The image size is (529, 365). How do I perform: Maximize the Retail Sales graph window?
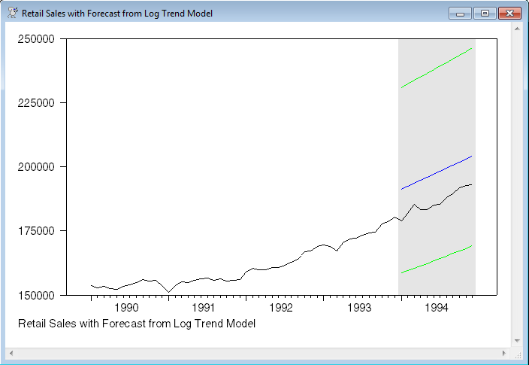coord(484,14)
